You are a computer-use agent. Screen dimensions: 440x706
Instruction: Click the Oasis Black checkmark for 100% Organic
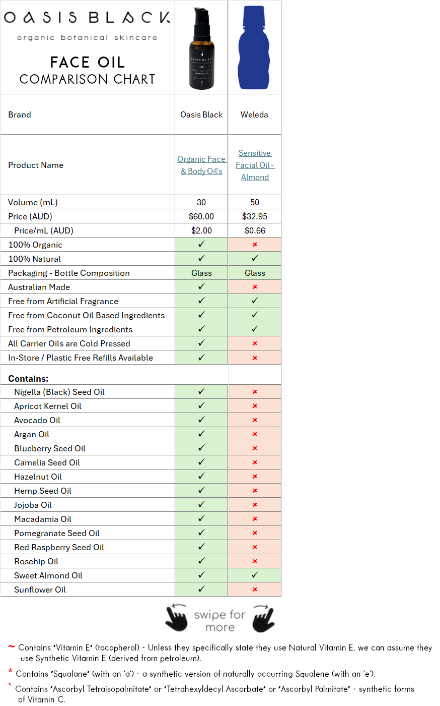point(201,244)
